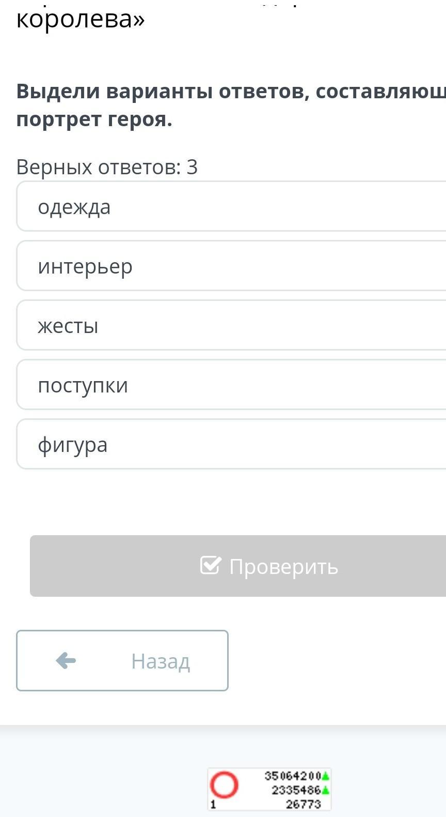Click the green up arrow beside 35064200
Viewport: 446px width, 817px height.
coord(325,776)
